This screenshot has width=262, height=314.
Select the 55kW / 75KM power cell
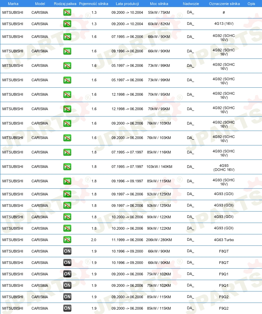(x=159, y=12)
